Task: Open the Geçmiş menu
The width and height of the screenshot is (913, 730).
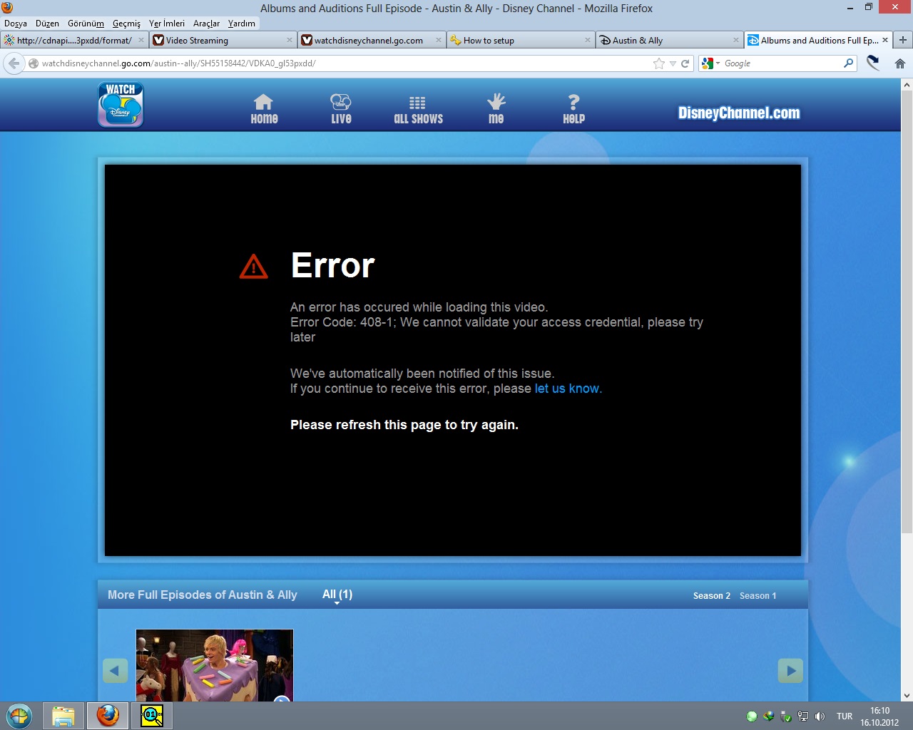Action: (x=126, y=24)
